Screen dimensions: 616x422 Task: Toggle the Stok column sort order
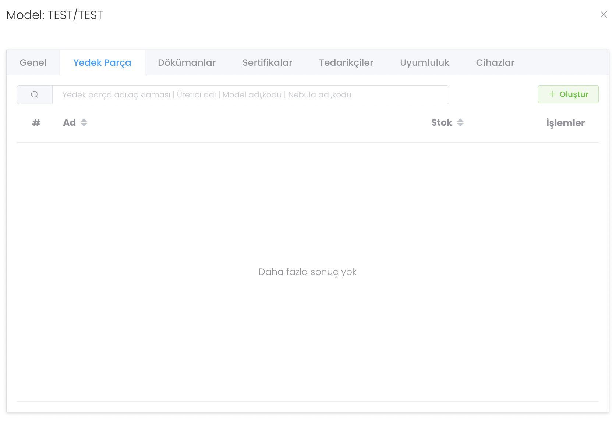click(x=461, y=122)
